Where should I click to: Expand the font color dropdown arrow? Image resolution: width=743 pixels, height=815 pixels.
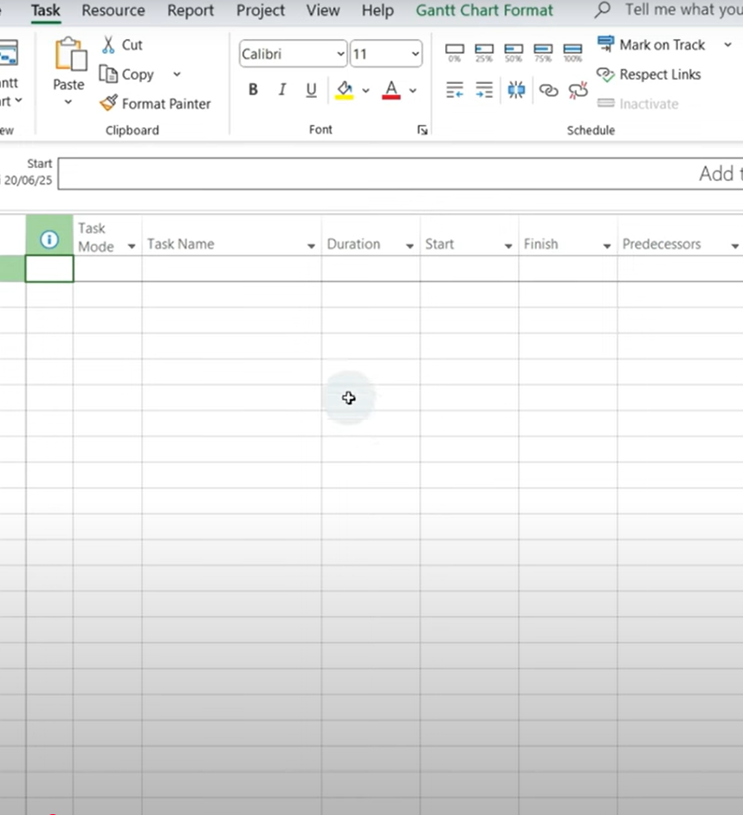(412, 90)
